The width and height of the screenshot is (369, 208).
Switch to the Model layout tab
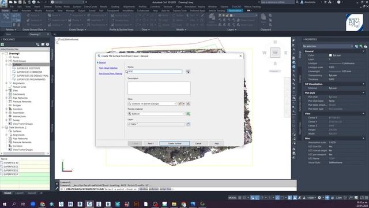click(x=7, y=193)
